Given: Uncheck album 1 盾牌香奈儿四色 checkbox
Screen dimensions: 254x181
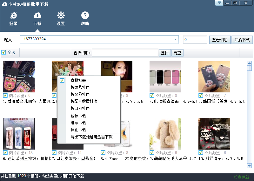Looking at the screenshot, I should click(5, 95).
